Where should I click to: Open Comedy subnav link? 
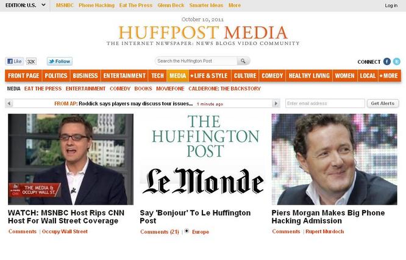tap(120, 89)
